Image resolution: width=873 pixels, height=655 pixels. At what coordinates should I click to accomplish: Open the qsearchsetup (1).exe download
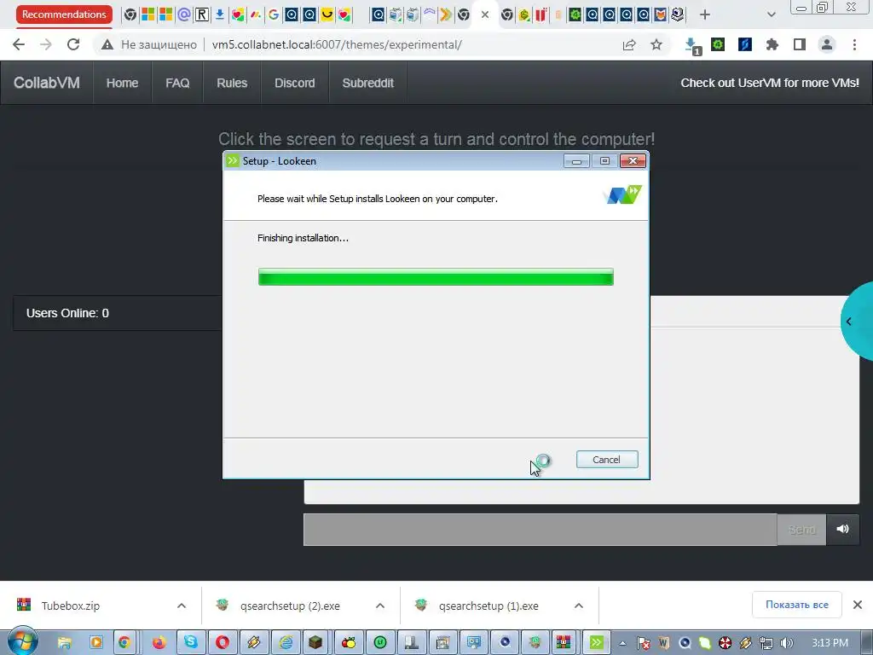click(489, 606)
